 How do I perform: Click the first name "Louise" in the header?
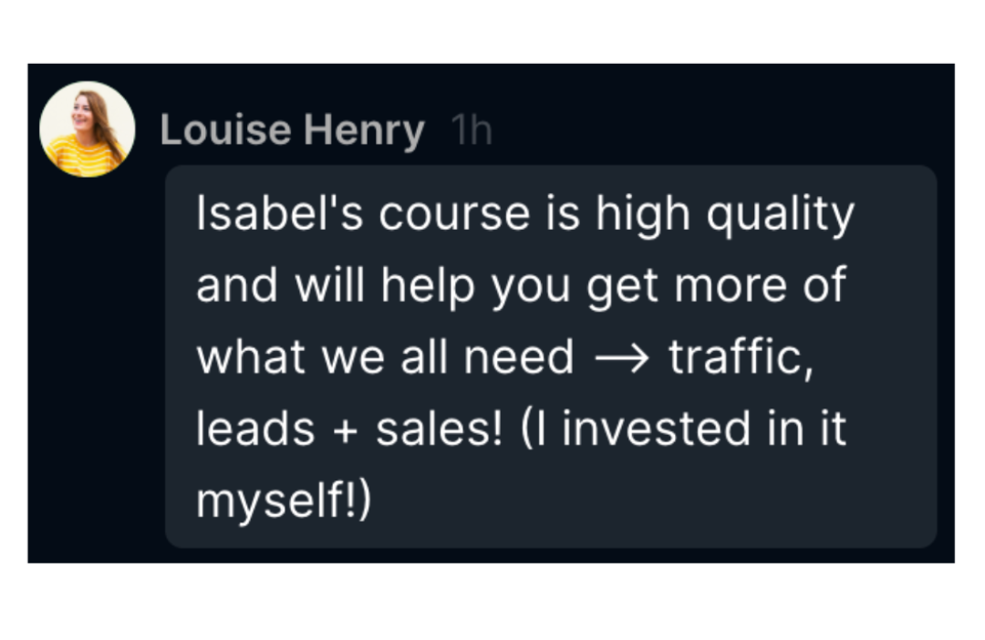click(x=225, y=130)
